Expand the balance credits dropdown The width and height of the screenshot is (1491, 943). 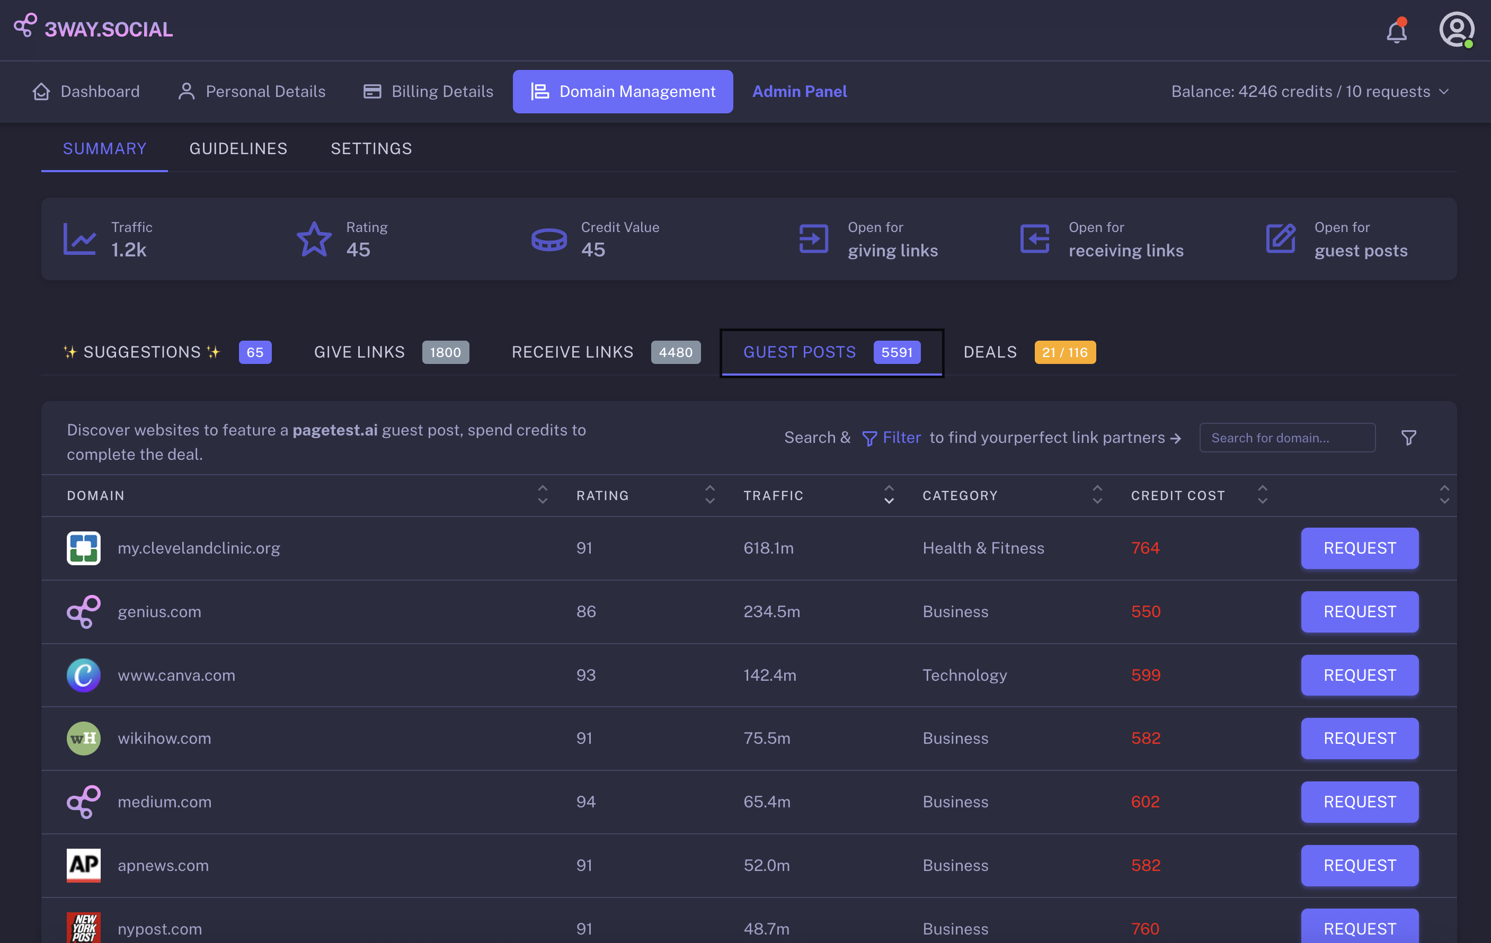[1310, 92]
